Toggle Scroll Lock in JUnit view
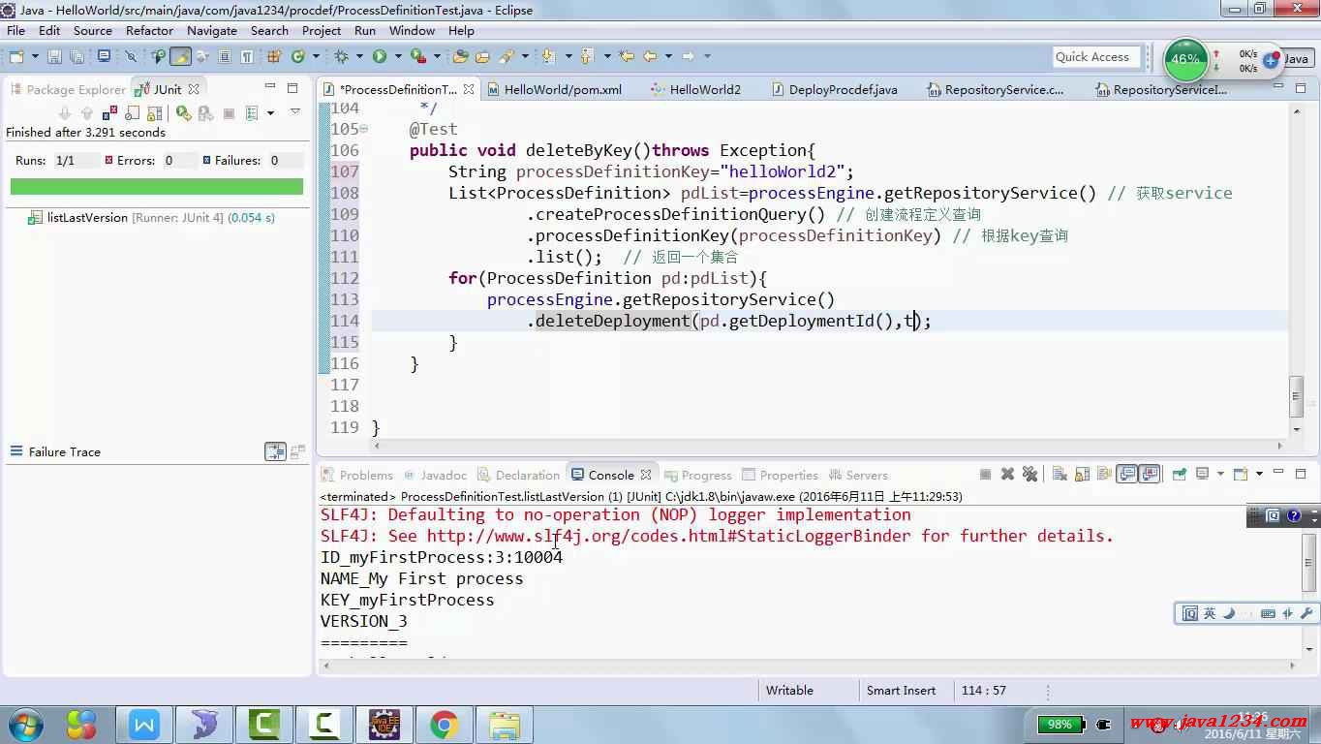Viewport: 1321px width, 744px height. pos(155,113)
